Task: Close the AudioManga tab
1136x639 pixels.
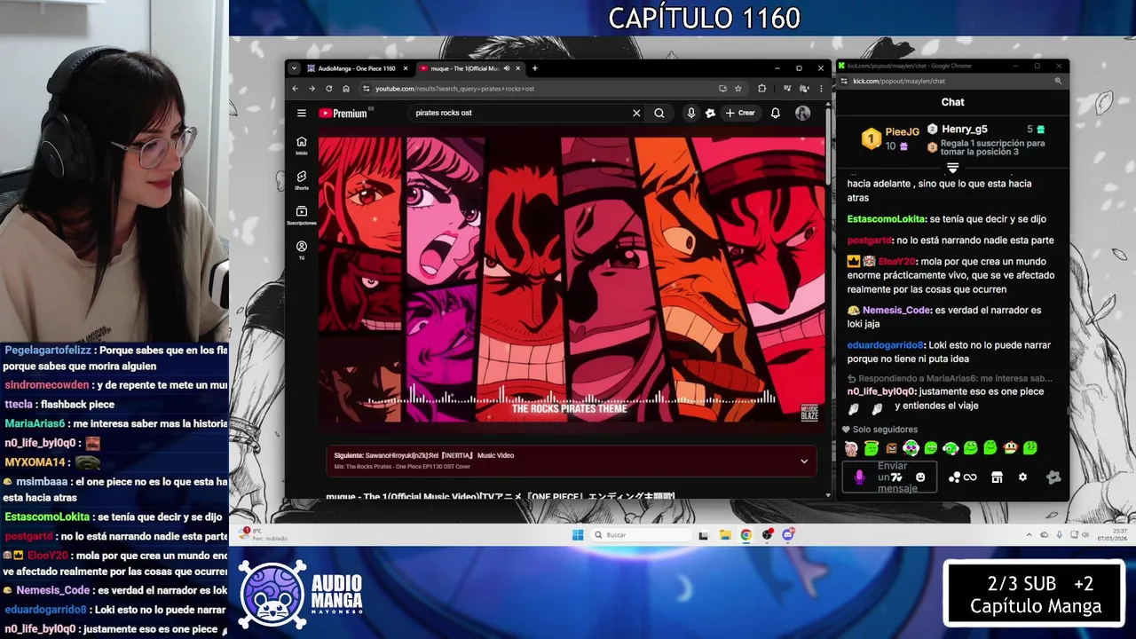Action: [406, 68]
